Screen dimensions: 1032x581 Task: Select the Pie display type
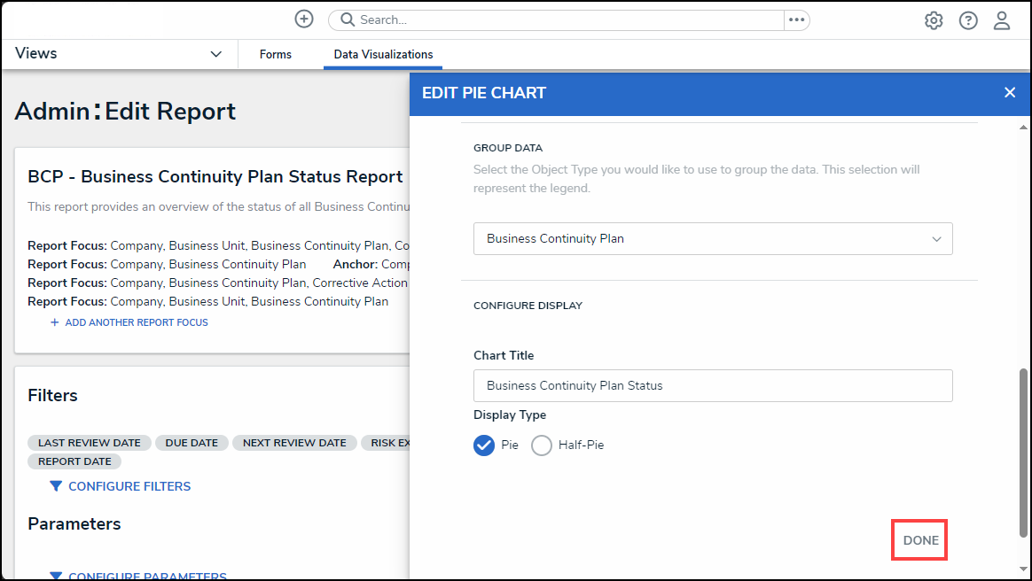click(484, 445)
